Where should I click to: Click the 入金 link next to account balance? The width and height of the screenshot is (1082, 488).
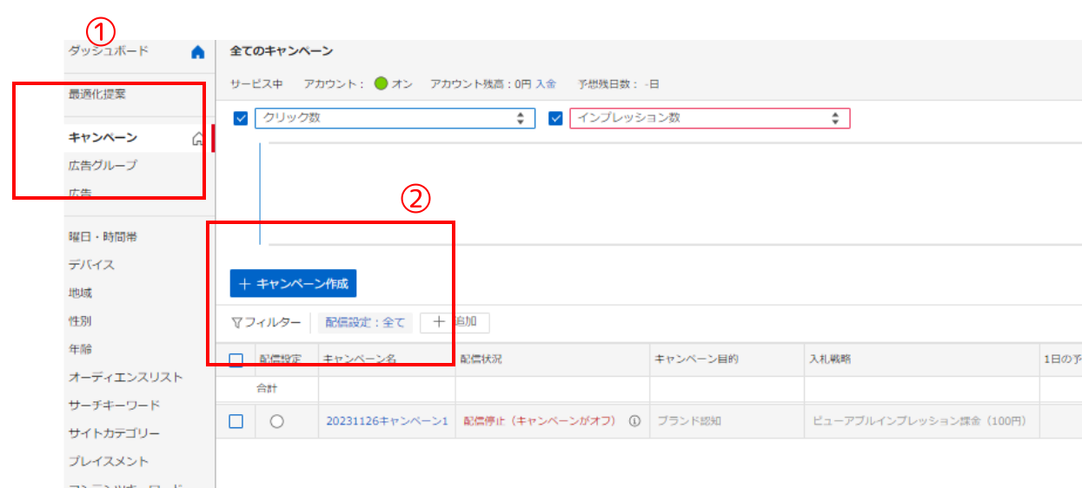click(545, 84)
